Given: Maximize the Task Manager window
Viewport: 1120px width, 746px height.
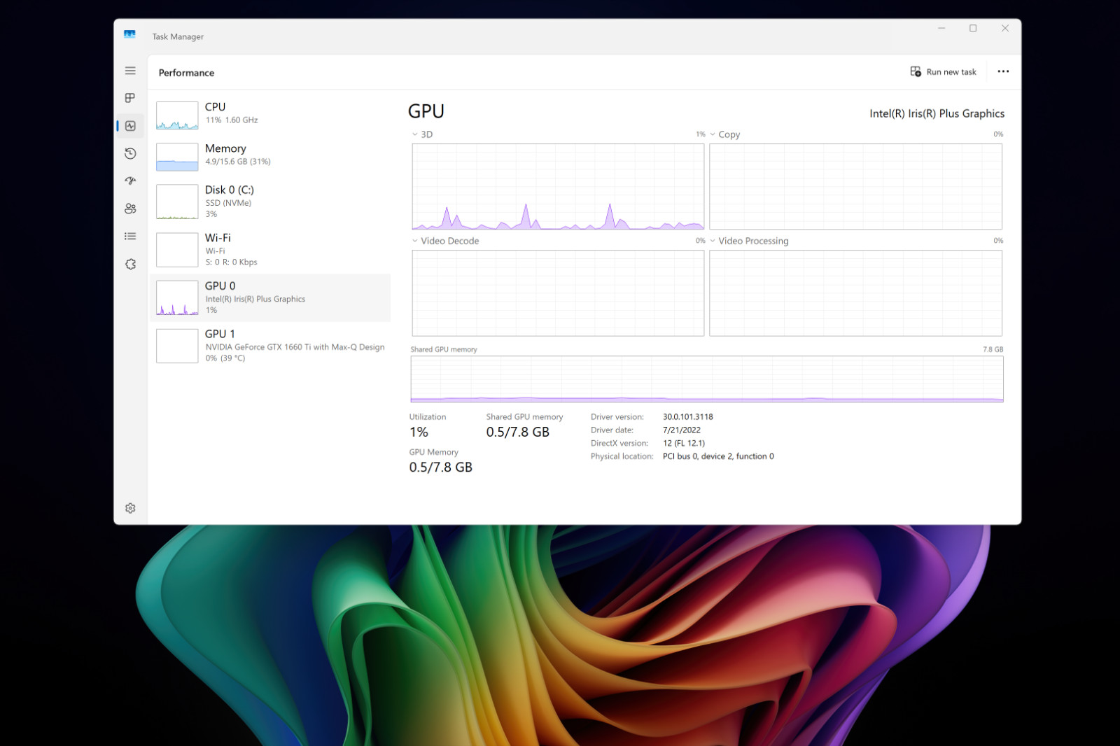Looking at the screenshot, I should pyautogui.click(x=973, y=29).
